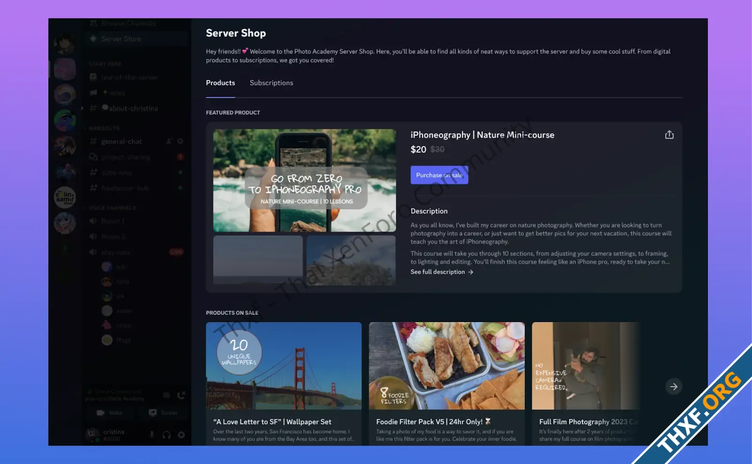Expand threads arrow beside about-christina
752x464 pixels.
point(82,108)
